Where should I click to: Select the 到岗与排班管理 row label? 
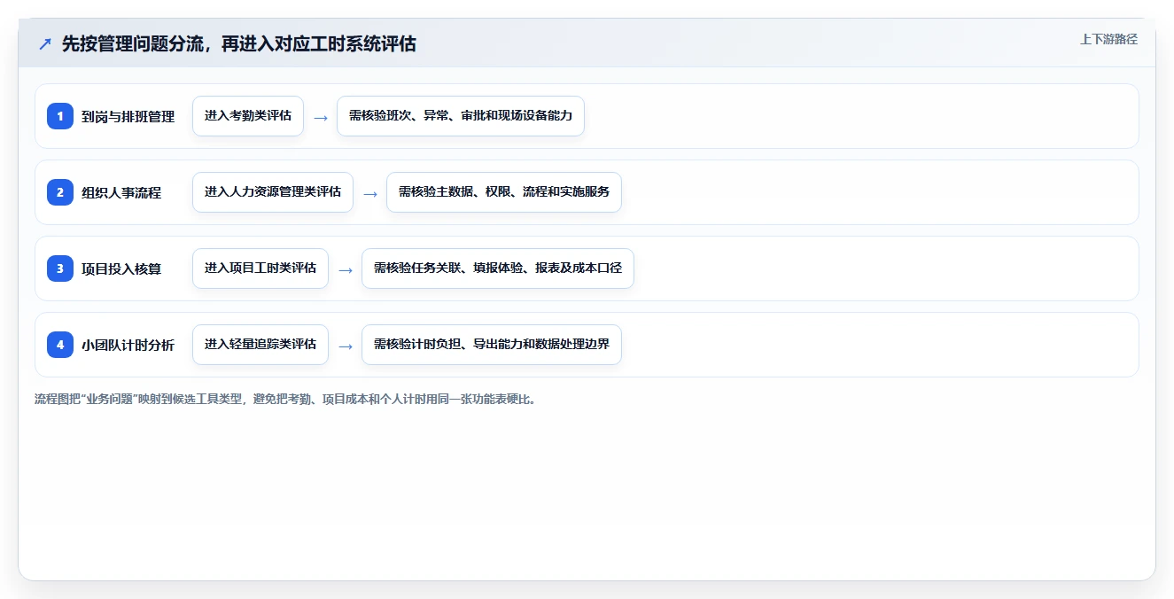point(128,116)
